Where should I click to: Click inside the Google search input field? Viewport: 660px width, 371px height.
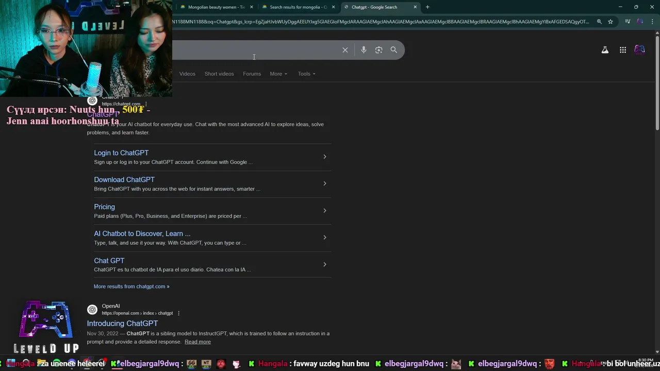click(255, 50)
